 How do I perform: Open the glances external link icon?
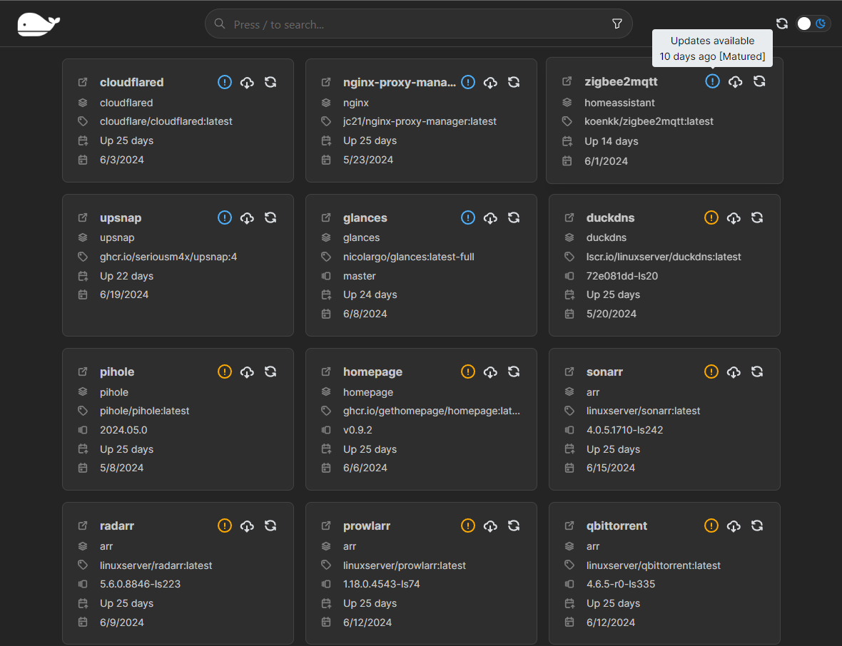pos(326,217)
